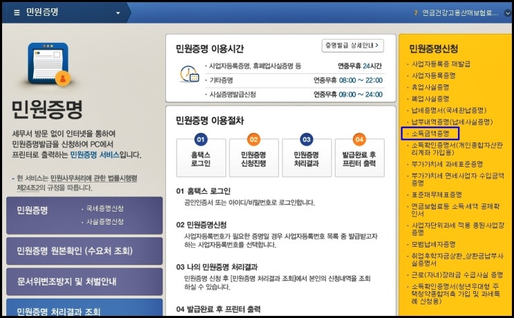This screenshot has height=318, width=514.
Task: Open 폐업사실증명 link
Action: pyautogui.click(x=430, y=99)
